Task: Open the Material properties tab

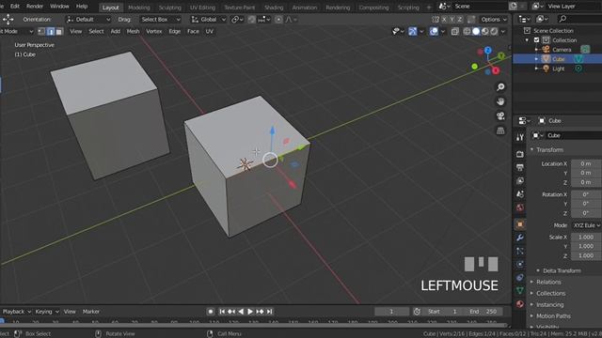Action: coord(520,304)
